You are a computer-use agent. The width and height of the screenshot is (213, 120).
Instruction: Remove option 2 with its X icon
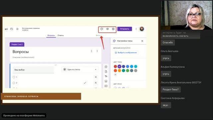tap(96, 83)
